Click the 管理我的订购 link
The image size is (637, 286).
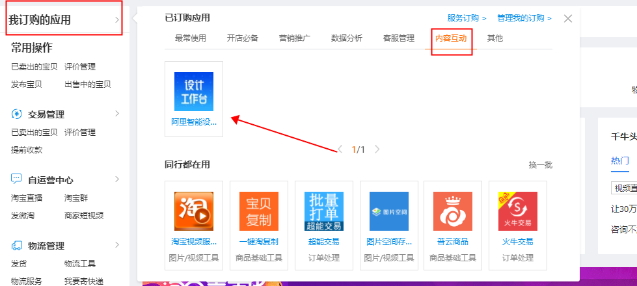coord(524,18)
